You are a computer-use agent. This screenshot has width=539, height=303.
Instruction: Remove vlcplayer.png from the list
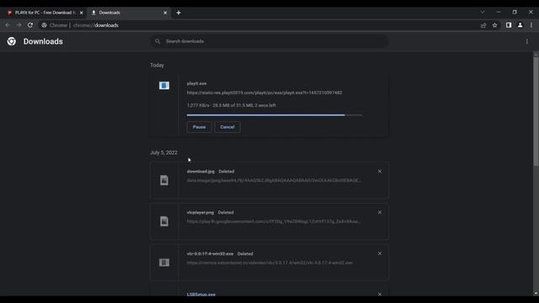(380, 212)
